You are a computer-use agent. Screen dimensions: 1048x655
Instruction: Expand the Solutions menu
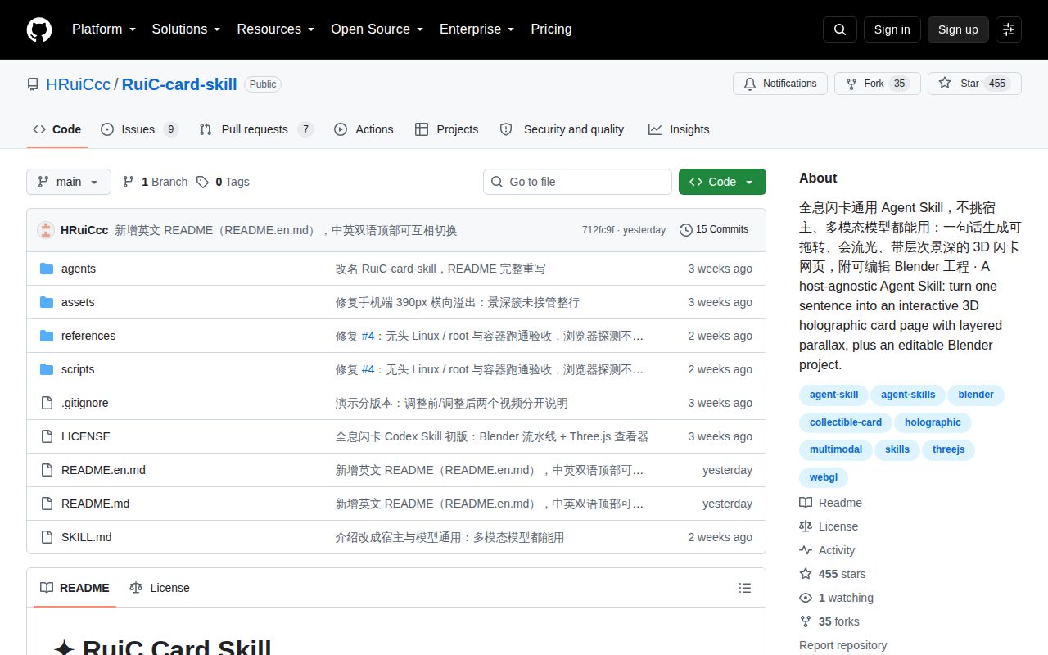coord(186,29)
